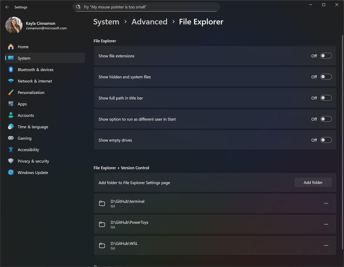Click System in the breadcrumb path
This screenshot has width=344, height=267.
[x=106, y=21]
